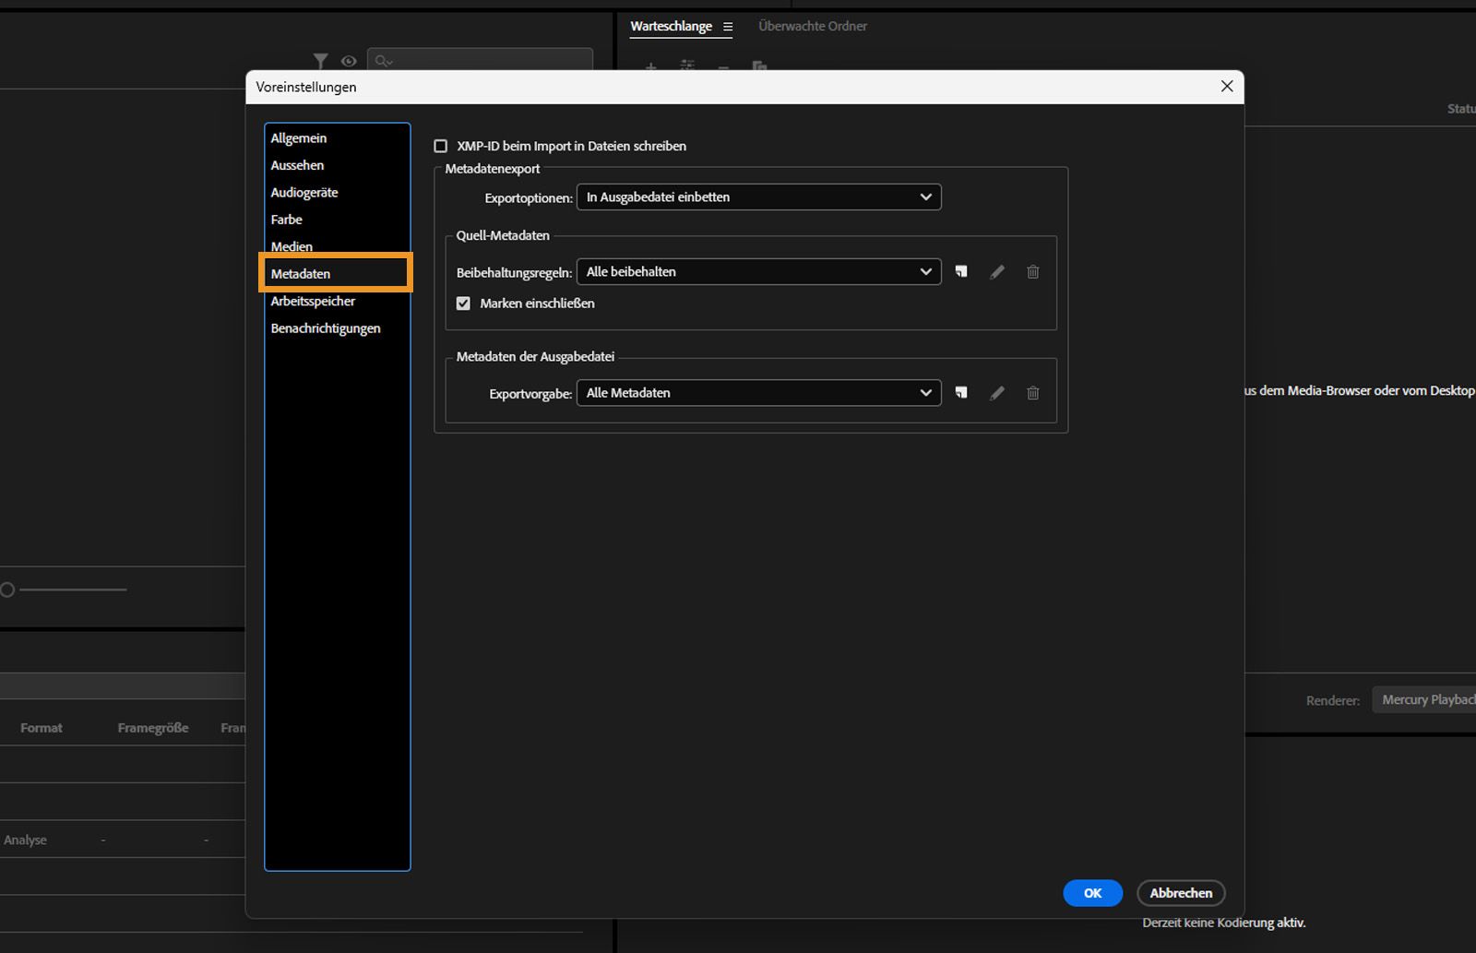This screenshot has width=1476, height=953.
Task: Uncheck Marken einschließen
Action: 463,304
